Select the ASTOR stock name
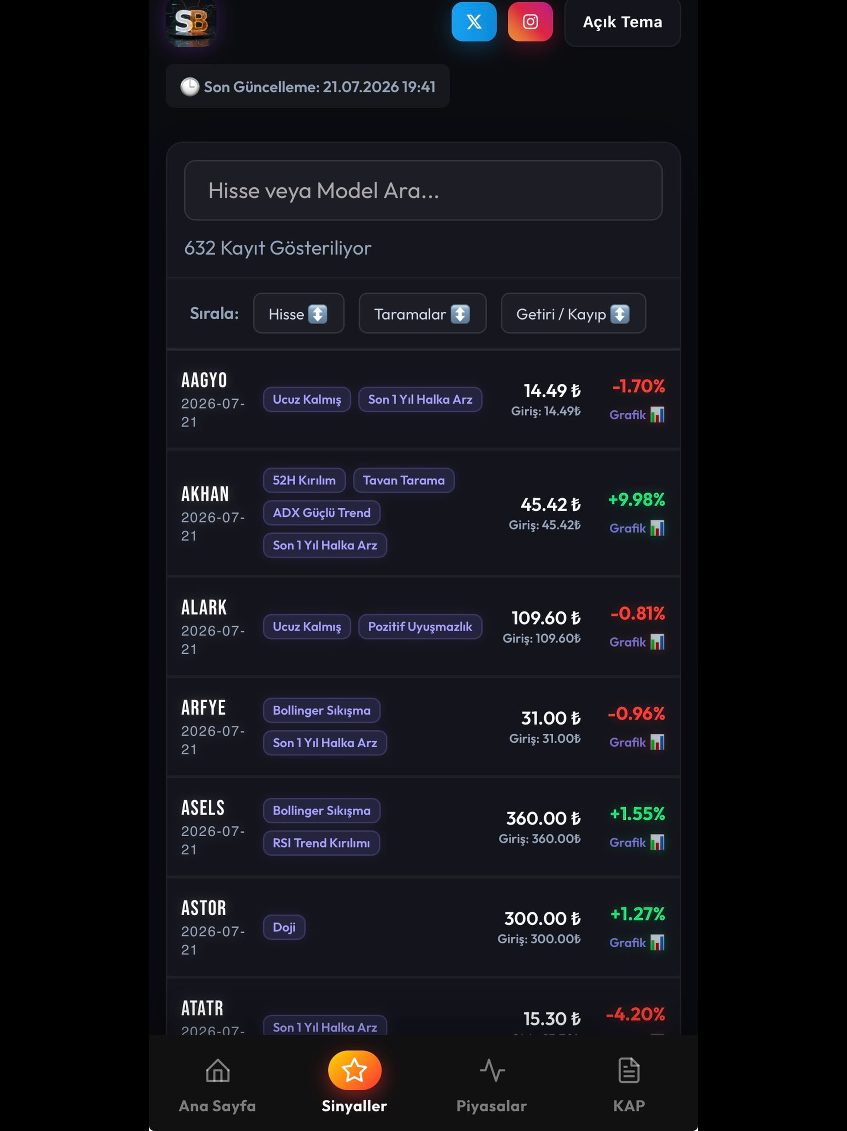The height and width of the screenshot is (1131, 847). click(x=204, y=908)
